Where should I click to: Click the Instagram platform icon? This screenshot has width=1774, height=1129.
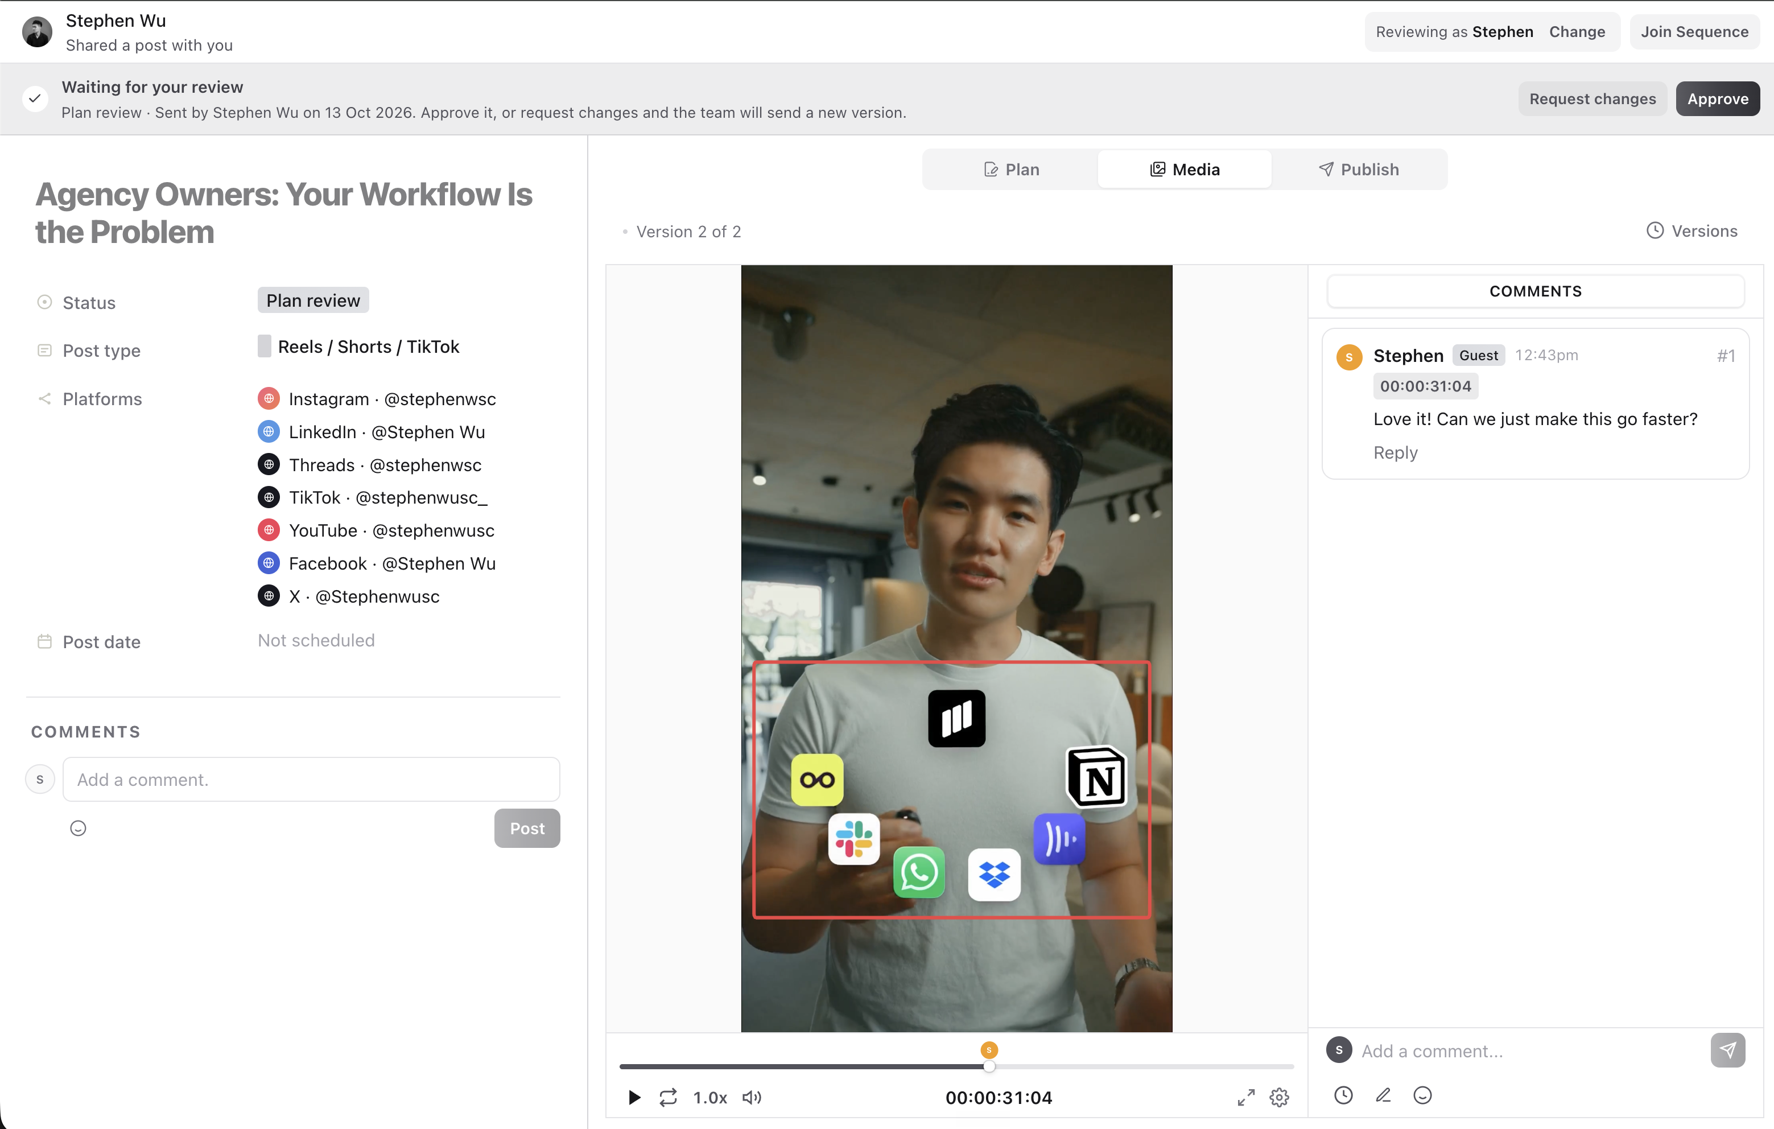(x=269, y=399)
